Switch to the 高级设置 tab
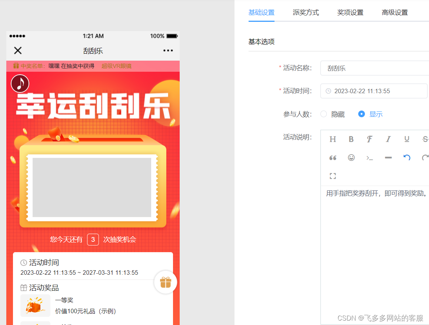The height and width of the screenshot is (325, 429). [395, 13]
